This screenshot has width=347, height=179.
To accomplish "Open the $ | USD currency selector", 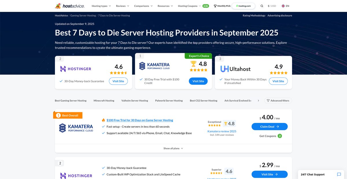I will pyautogui.click(x=272, y=6).
